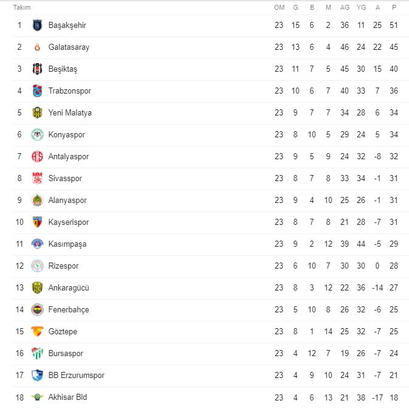The height and width of the screenshot is (409, 409).
Task: Click the Yeni Malatya badge
Action: (37, 112)
